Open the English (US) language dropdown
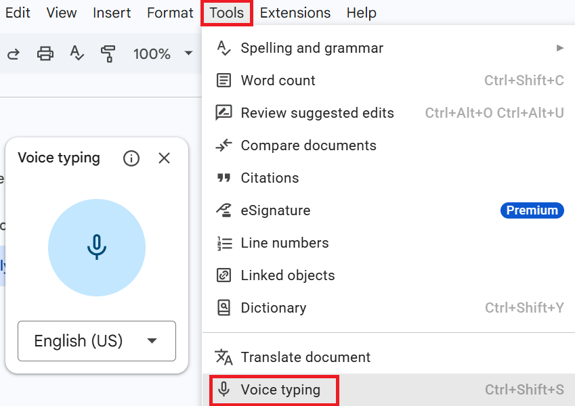This screenshot has width=575, height=406. [97, 341]
